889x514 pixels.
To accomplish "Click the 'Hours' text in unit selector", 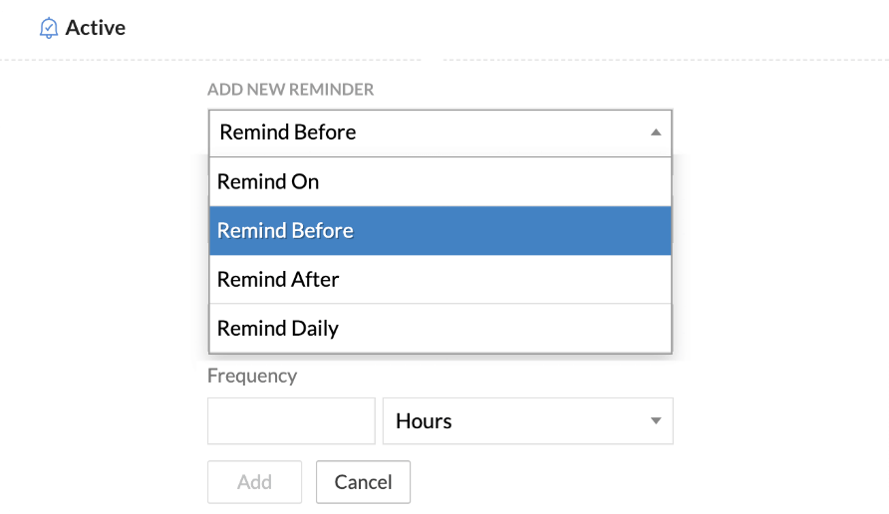I will [424, 420].
